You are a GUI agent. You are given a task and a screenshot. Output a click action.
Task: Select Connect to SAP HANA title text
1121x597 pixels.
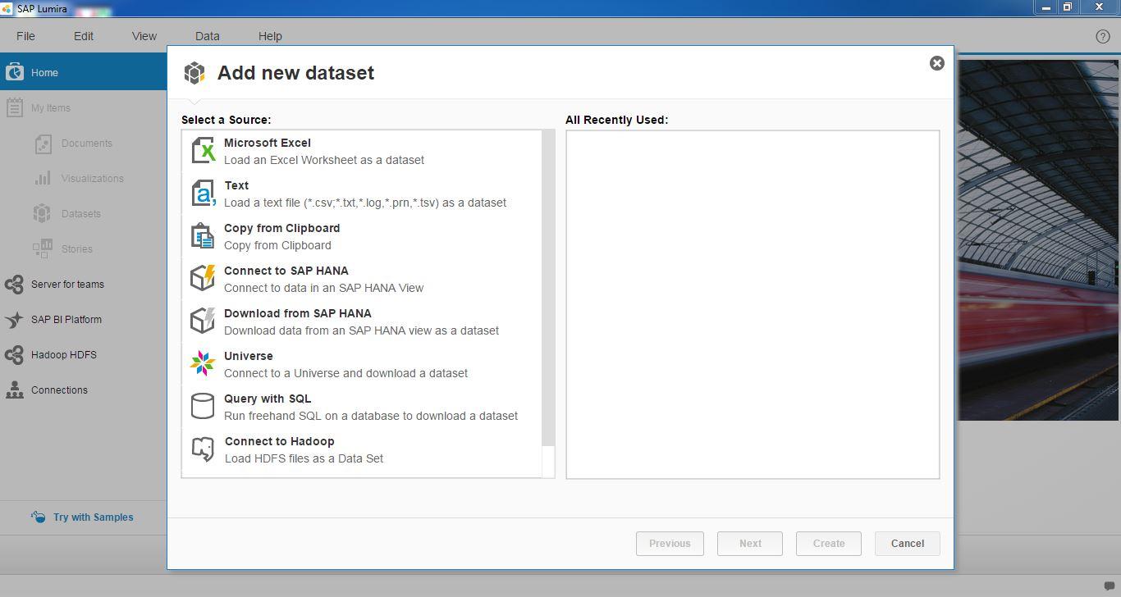pos(286,271)
